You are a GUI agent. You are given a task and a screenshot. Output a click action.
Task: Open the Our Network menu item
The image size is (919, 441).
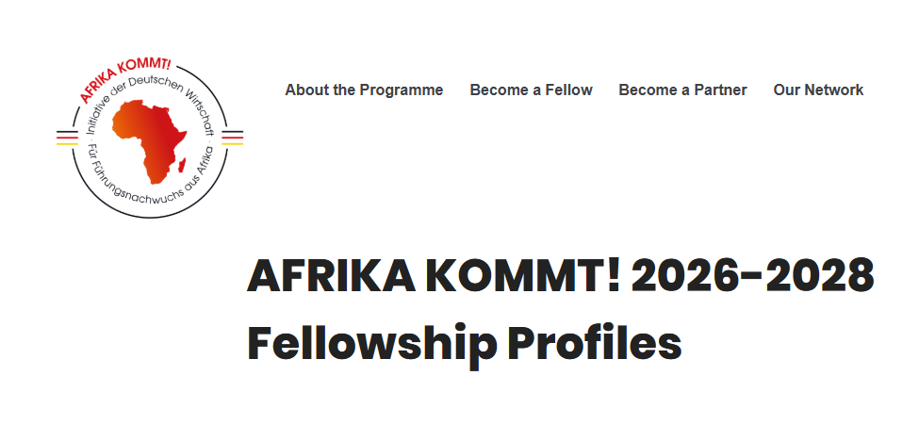coord(818,90)
